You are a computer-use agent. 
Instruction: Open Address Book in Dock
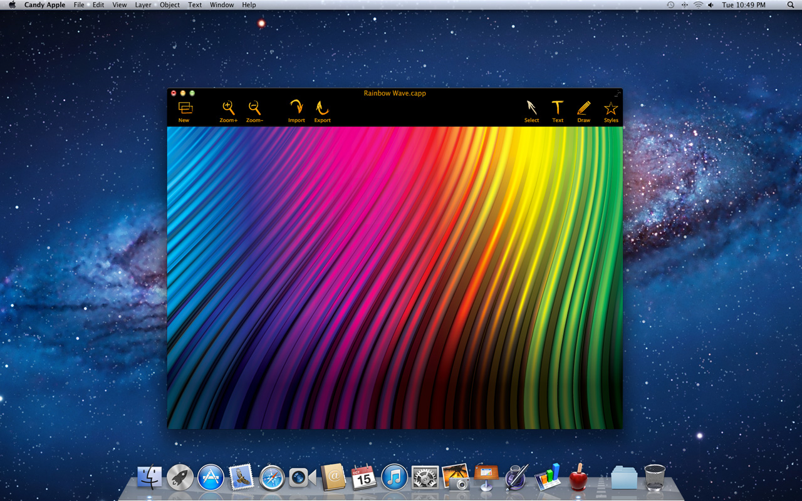coord(333,477)
